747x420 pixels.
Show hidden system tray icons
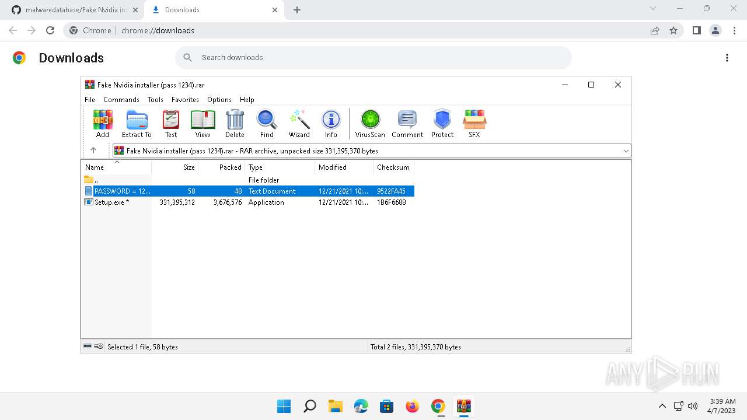pos(662,406)
